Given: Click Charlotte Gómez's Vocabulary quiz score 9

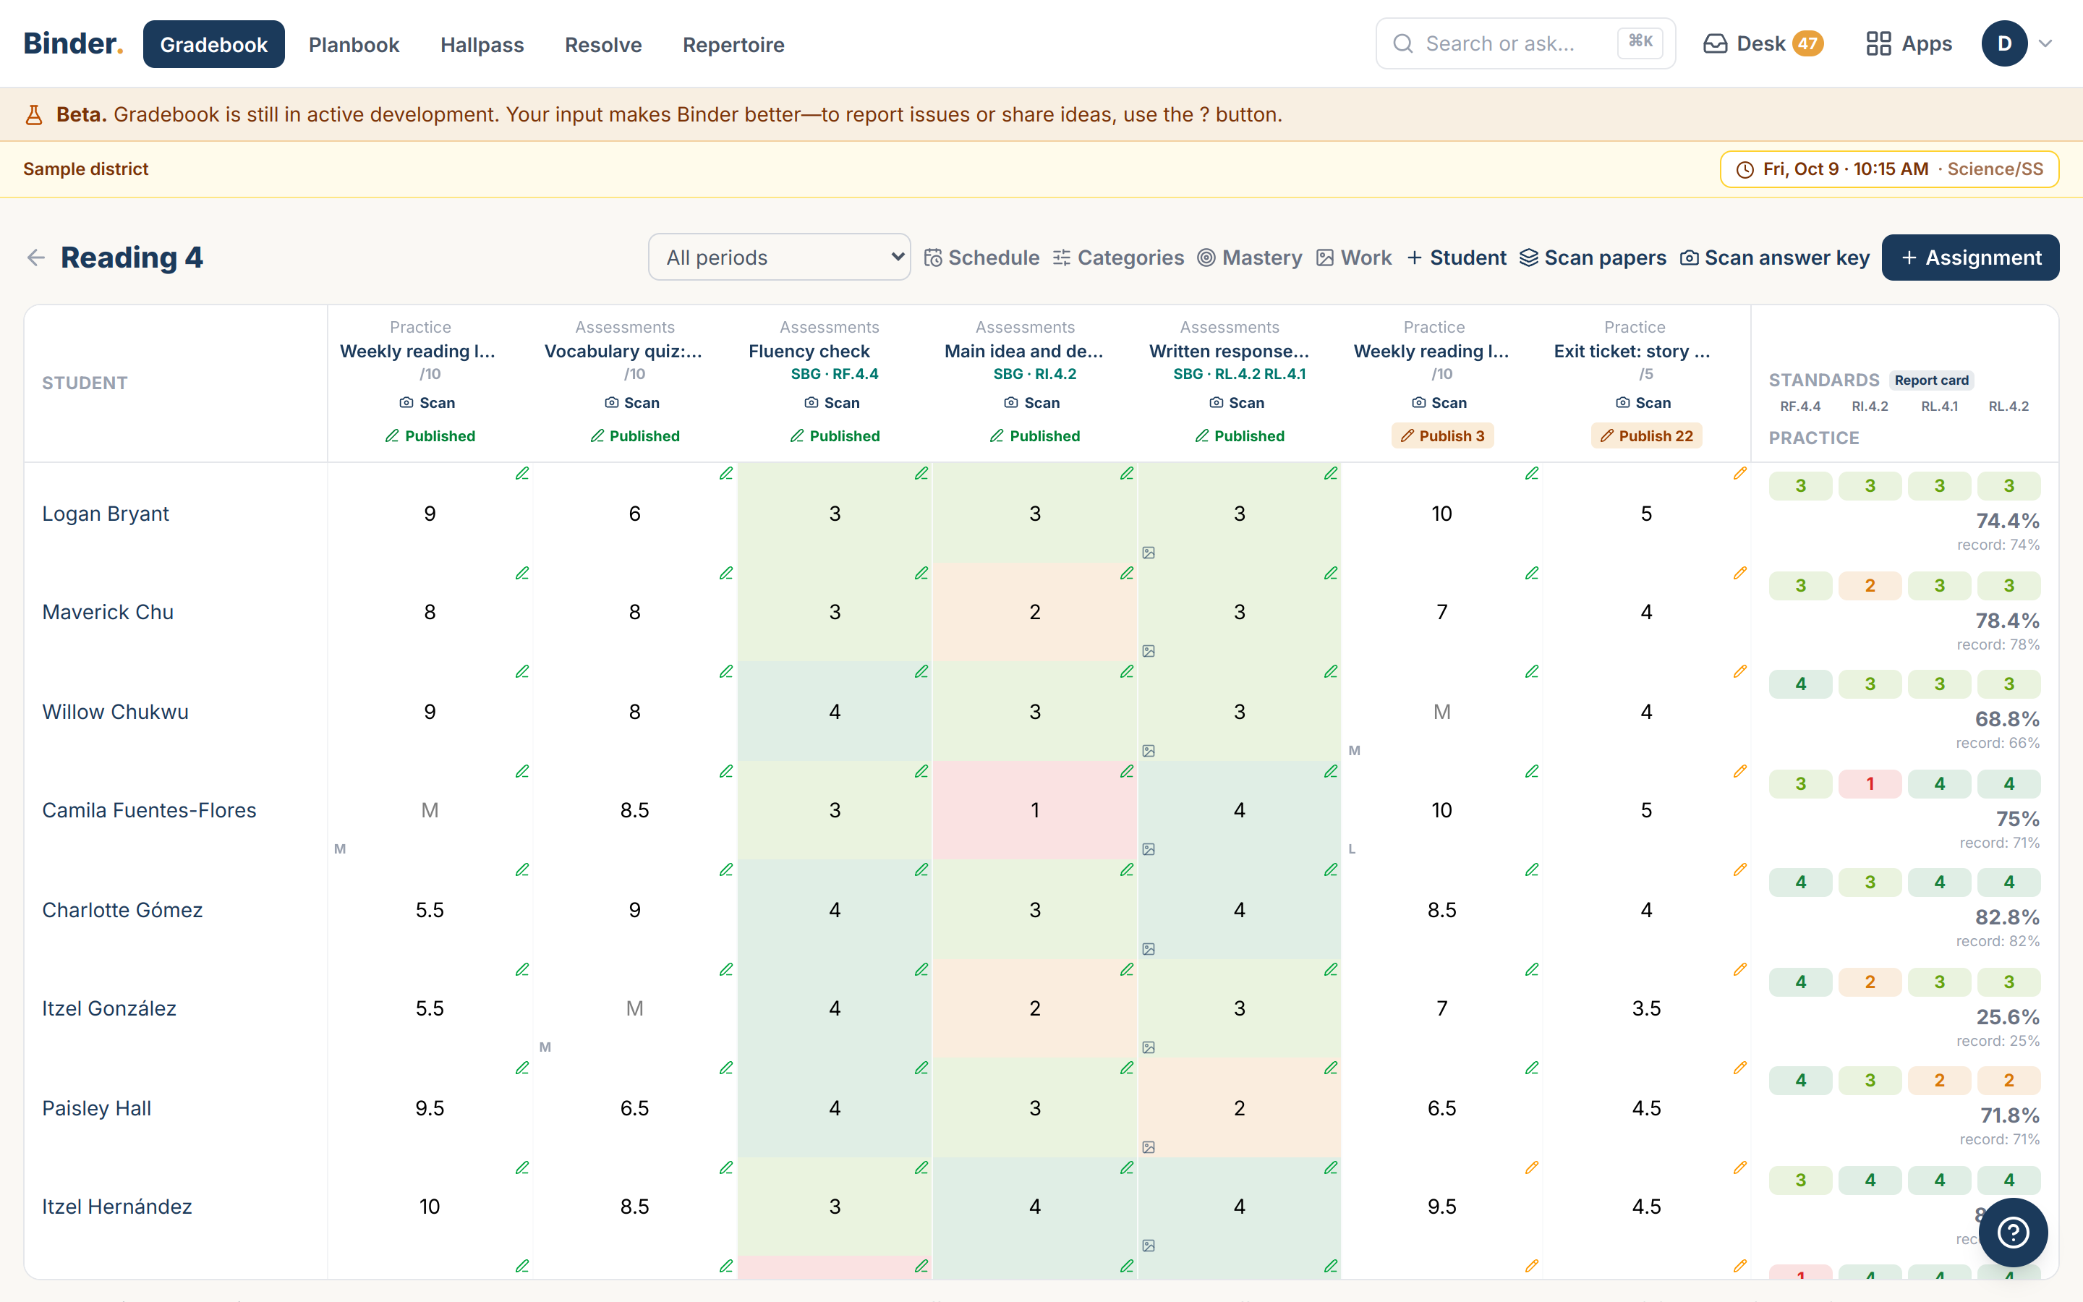Looking at the screenshot, I should click(x=634, y=910).
